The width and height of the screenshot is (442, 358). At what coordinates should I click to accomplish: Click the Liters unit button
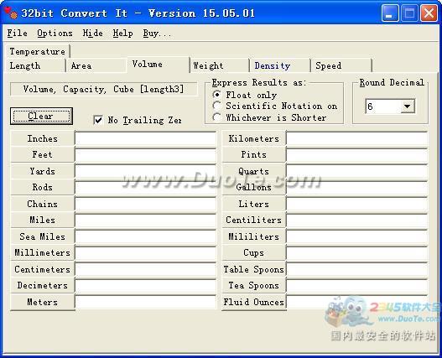pos(253,204)
